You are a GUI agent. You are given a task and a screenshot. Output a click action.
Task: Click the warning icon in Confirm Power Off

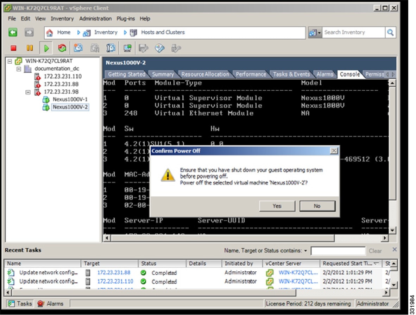click(x=168, y=175)
